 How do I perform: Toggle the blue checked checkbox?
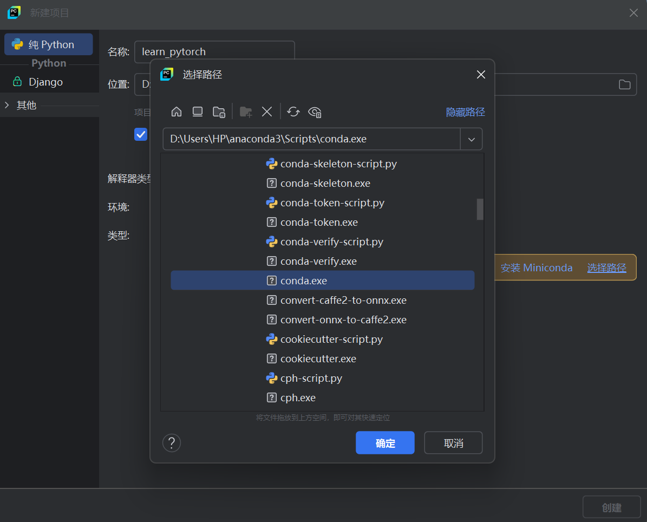(141, 134)
